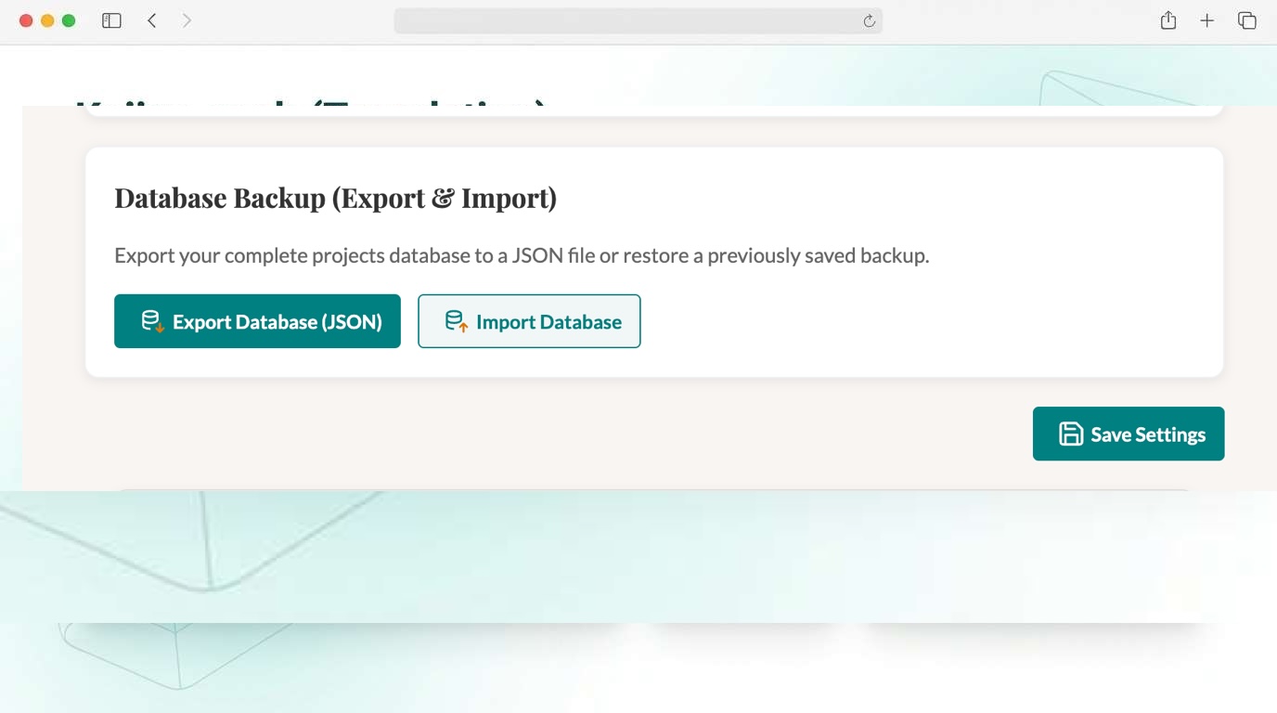
Task: Save settings with the Save Settings button
Action: 1129,434
